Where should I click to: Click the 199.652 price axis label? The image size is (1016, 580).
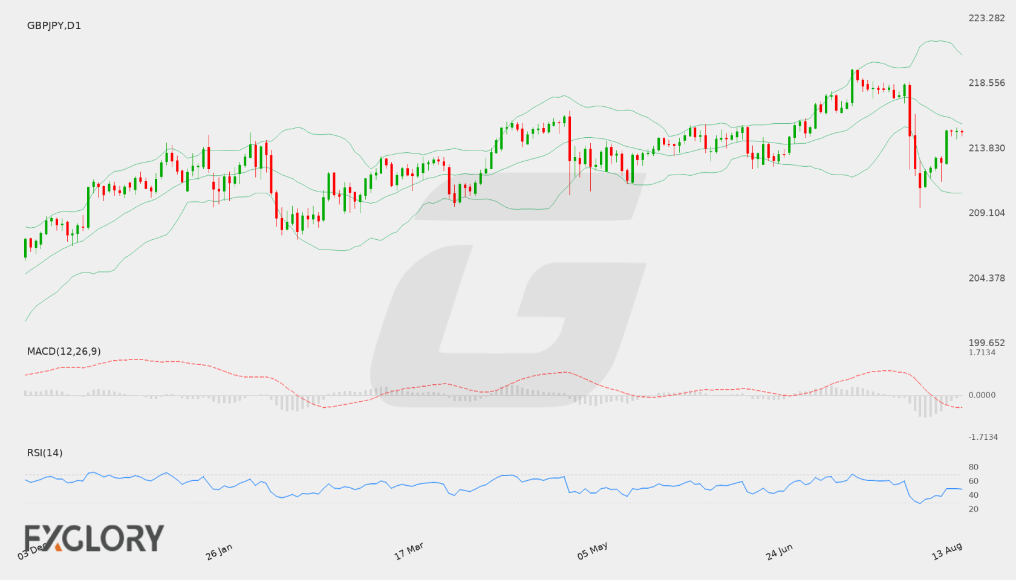pos(986,343)
